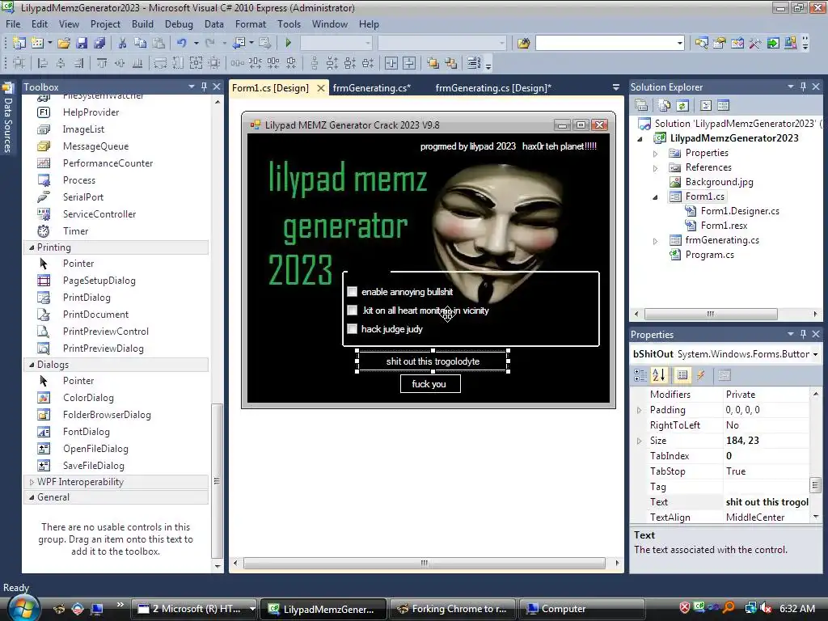Open the Forking Chrome taskbar window
Screen dimensions: 828x621
tap(454, 609)
